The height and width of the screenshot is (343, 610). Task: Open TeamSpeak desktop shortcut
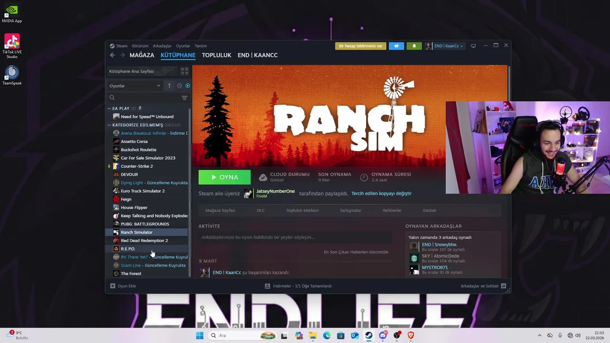click(x=12, y=75)
